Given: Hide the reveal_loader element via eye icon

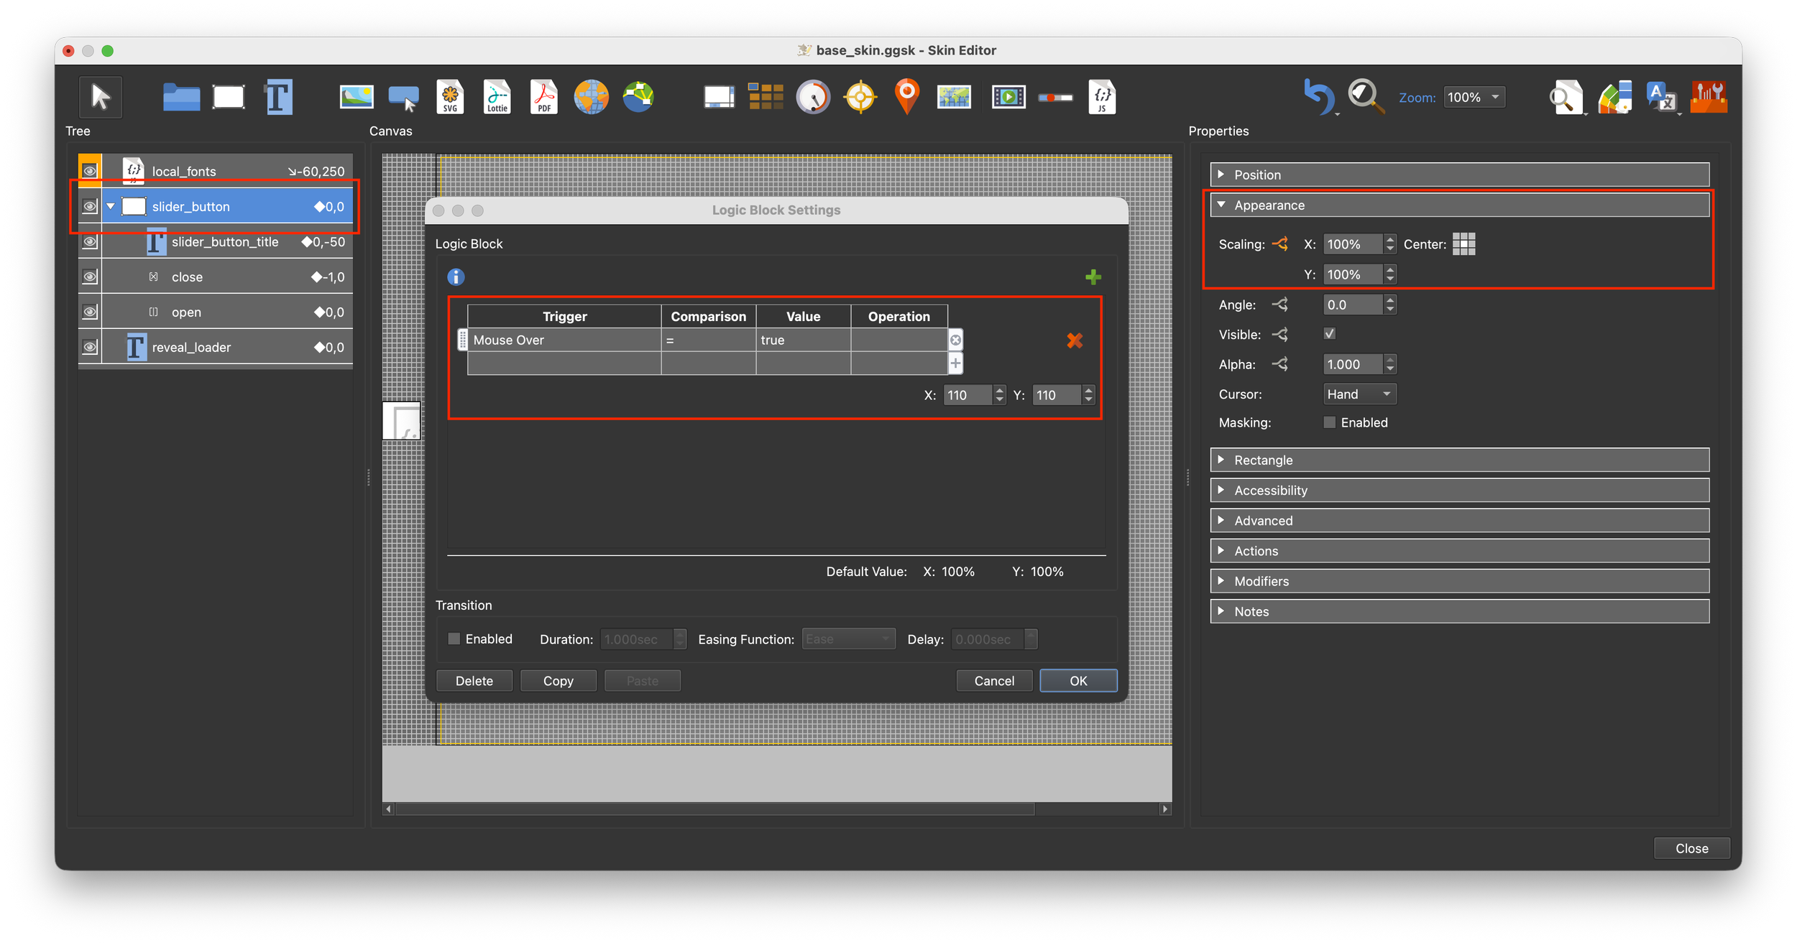Looking at the screenshot, I should [x=90, y=348].
